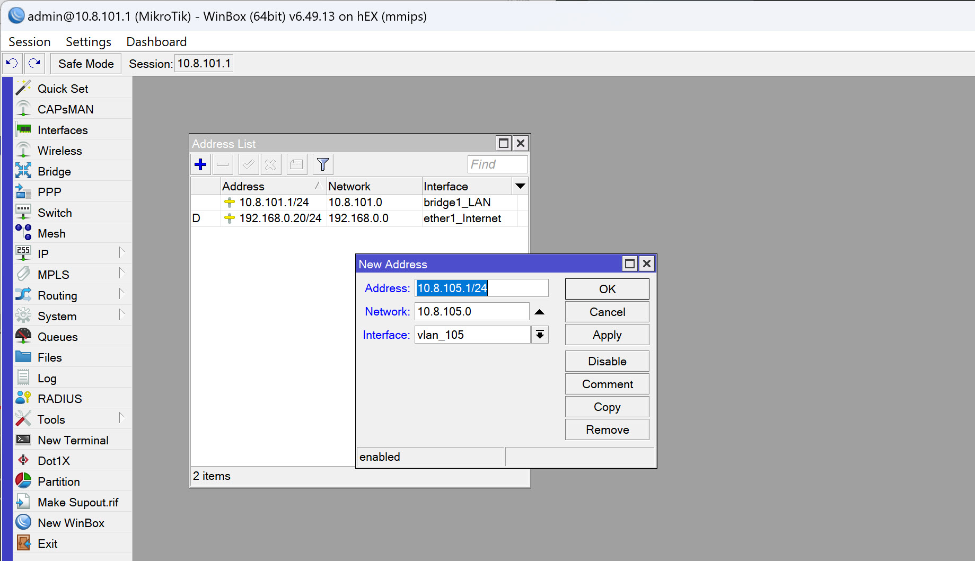Open the Session menu
The width and height of the screenshot is (975, 561).
tap(29, 41)
